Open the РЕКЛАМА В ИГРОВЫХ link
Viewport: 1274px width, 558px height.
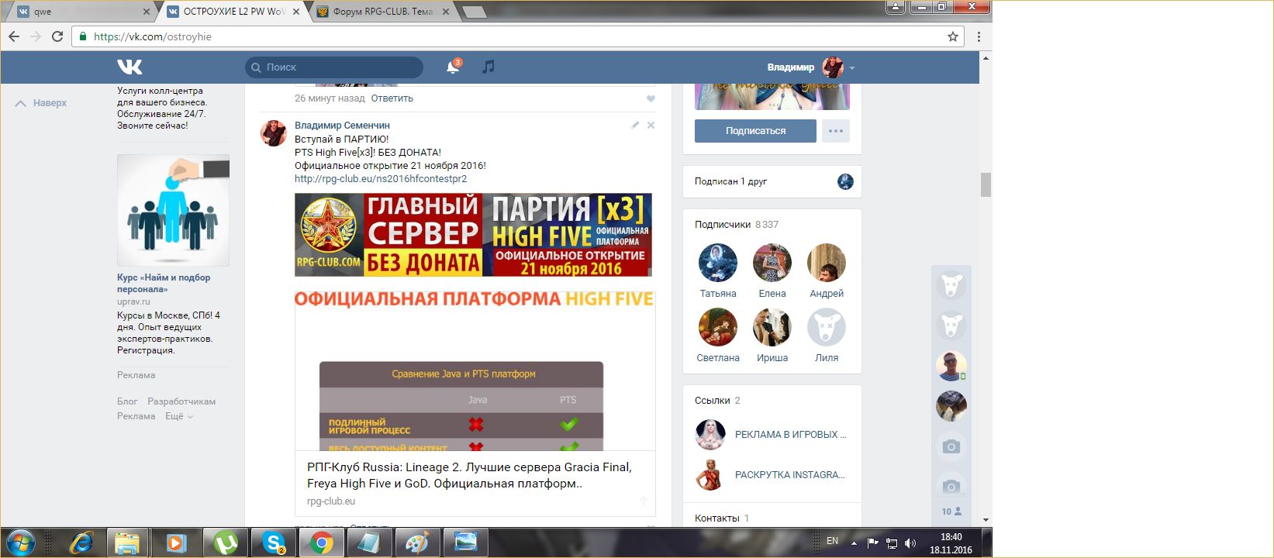(x=791, y=435)
